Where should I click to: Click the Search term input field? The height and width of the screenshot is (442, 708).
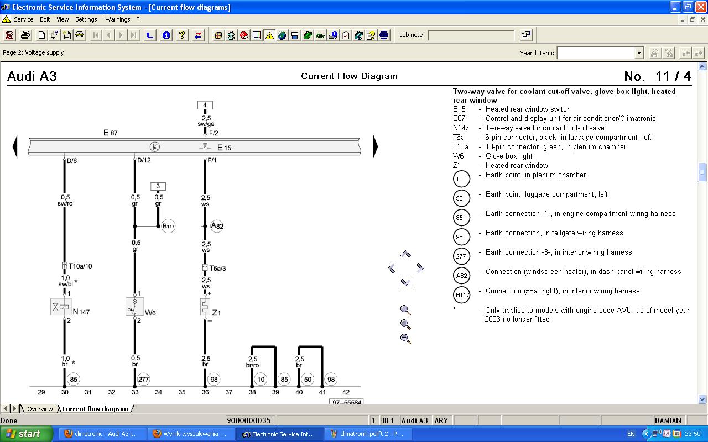pyautogui.click(x=596, y=53)
